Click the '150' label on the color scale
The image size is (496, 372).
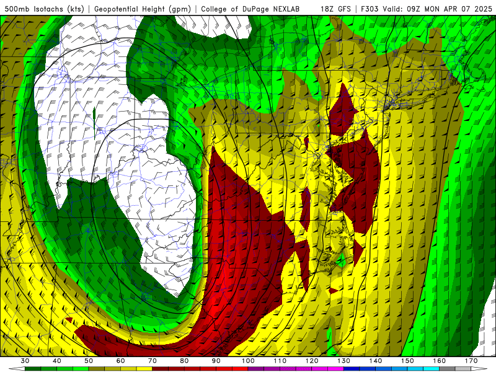407,361
